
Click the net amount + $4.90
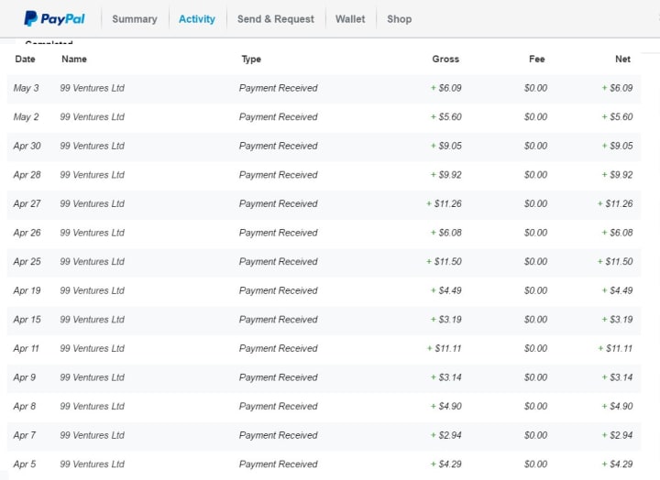tap(617, 407)
